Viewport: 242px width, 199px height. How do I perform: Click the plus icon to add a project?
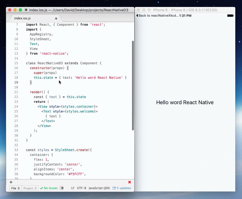(x=11, y=182)
